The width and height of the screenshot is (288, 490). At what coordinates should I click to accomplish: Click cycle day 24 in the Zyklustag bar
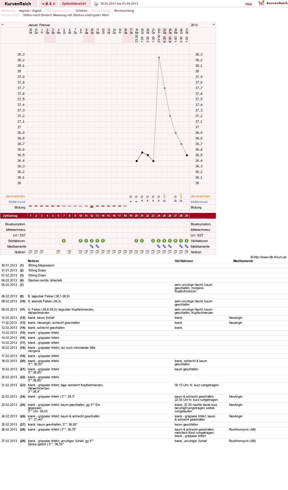pos(159,216)
